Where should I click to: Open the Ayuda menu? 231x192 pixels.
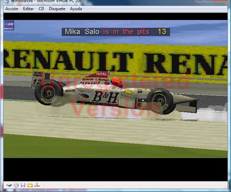[76, 9]
